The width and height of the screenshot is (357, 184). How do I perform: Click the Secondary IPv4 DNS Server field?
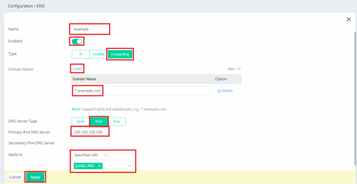pos(90,143)
